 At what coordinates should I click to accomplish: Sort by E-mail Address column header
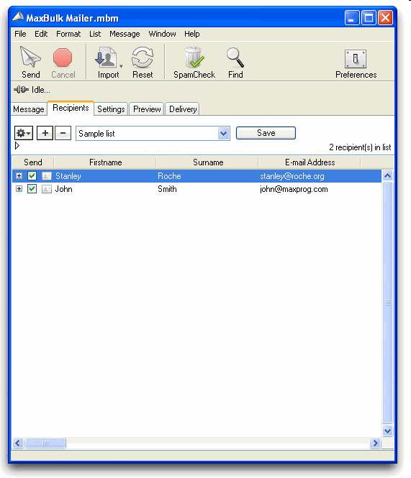310,162
